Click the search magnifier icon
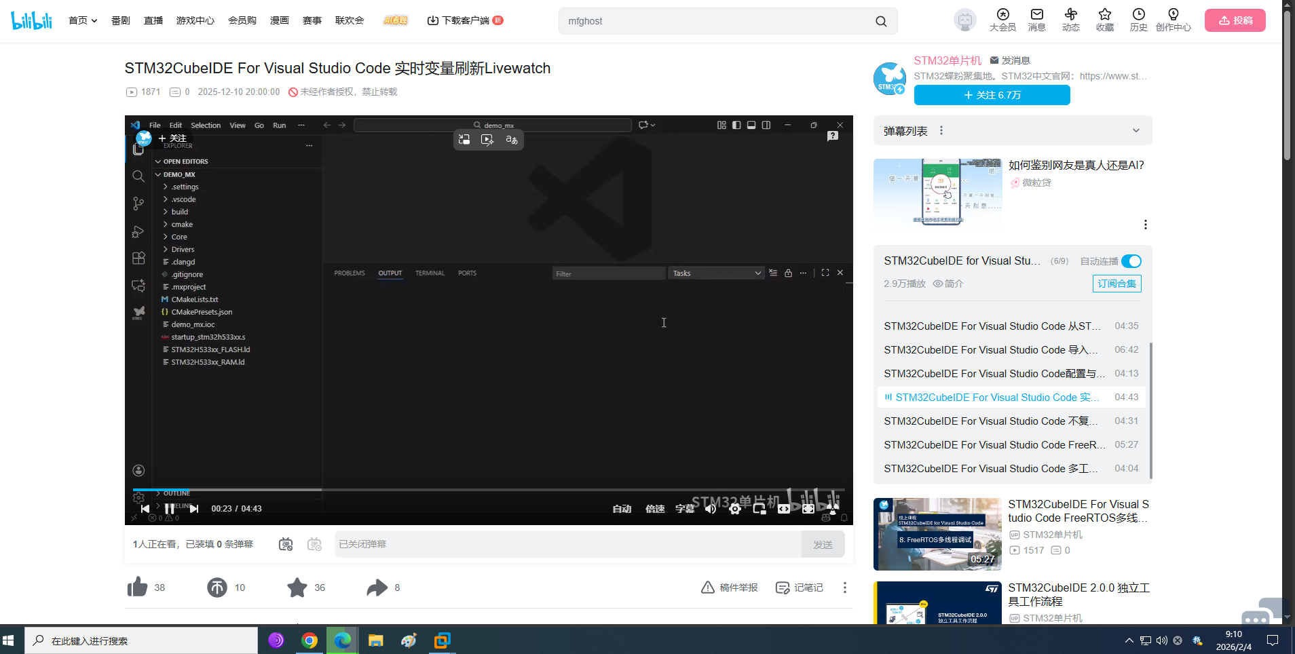 click(x=881, y=21)
